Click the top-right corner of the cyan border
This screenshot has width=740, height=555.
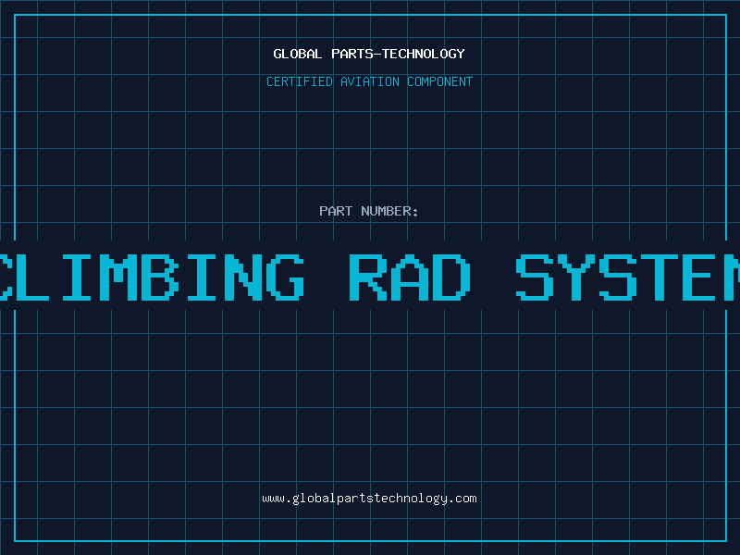725,15
